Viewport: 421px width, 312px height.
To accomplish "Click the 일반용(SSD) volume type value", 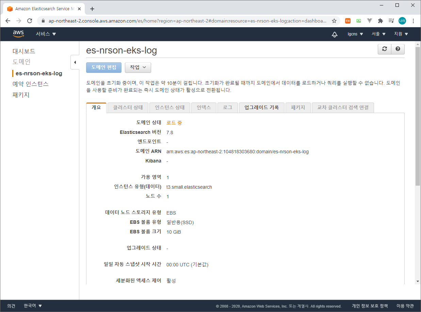I will pos(180,222).
